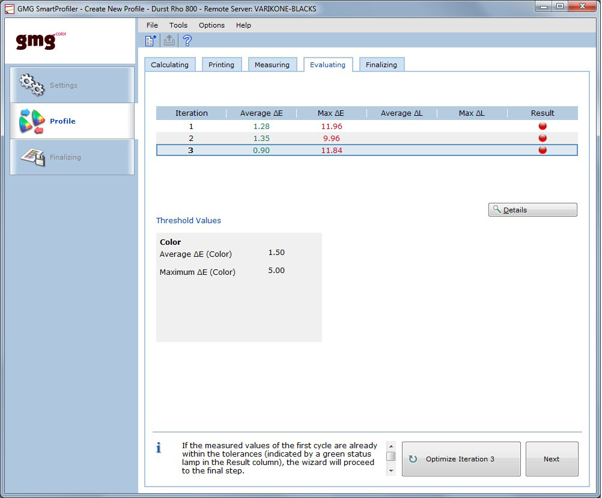Open the File menu
Viewport: 602px width, 498px height.
pyautogui.click(x=152, y=25)
